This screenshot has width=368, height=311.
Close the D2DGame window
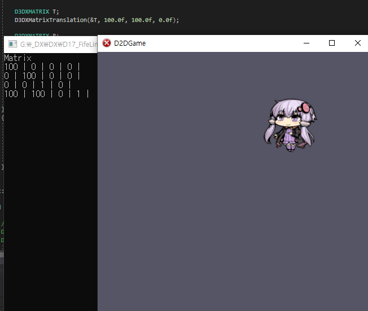click(357, 43)
